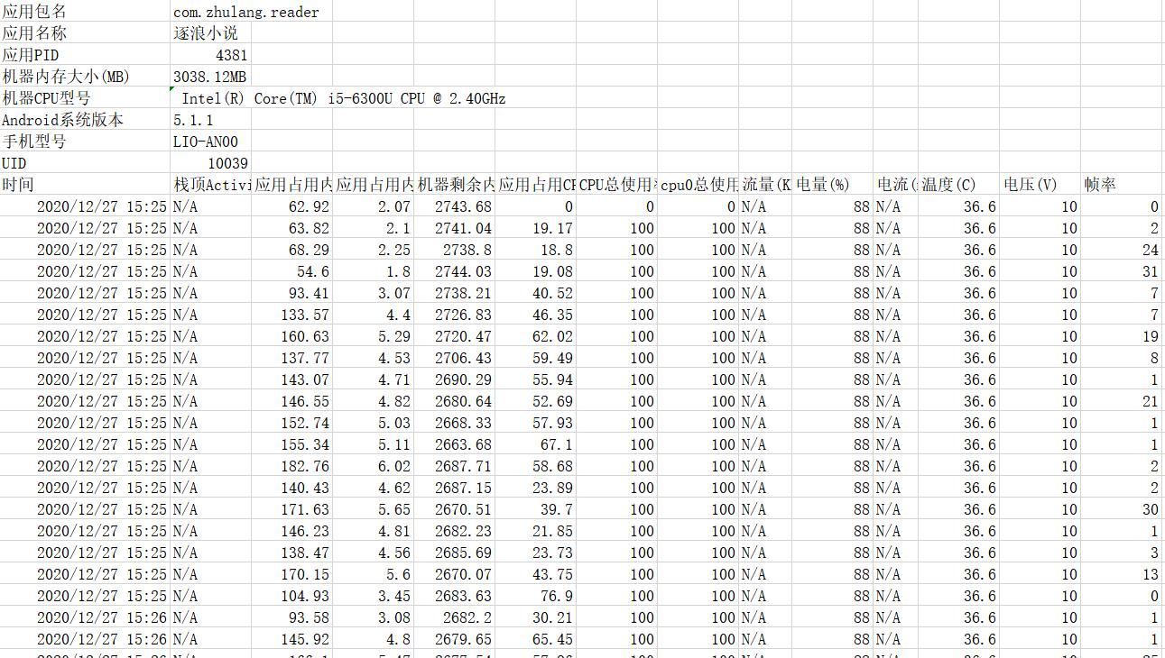Select the cell containing 65.45
The height and width of the screenshot is (658, 1165).
coord(536,639)
